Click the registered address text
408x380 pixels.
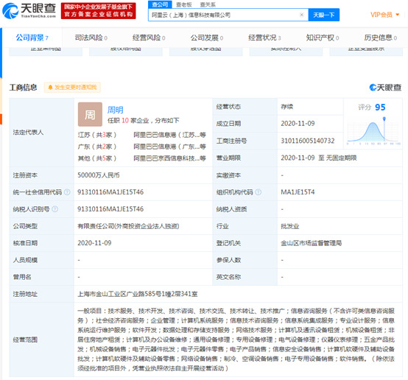click(138, 294)
